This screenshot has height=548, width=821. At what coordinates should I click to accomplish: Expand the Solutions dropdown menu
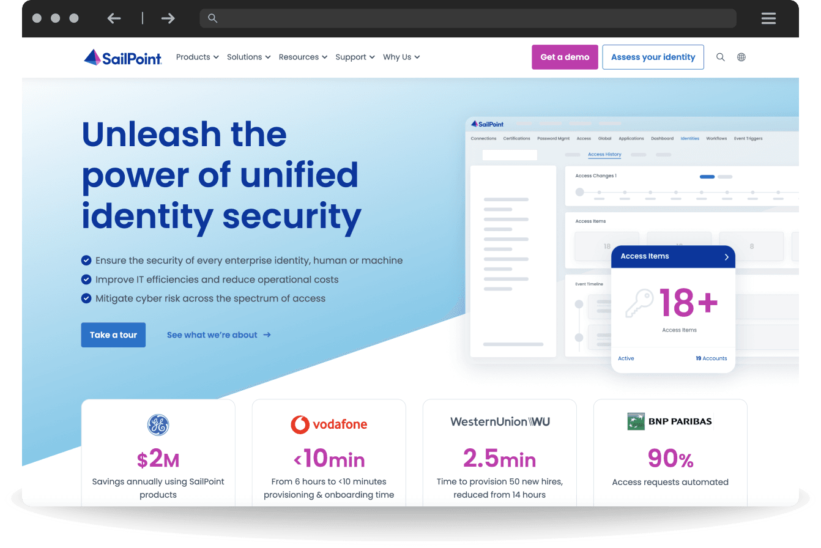[248, 57]
